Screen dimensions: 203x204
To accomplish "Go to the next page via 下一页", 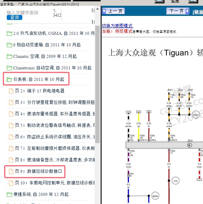I will [178, 11].
